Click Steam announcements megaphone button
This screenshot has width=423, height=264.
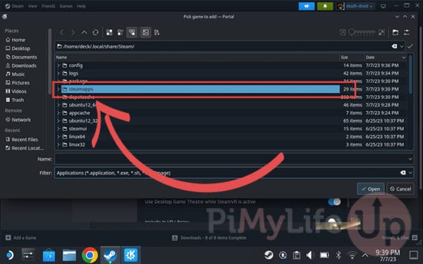pyautogui.click(x=307, y=6)
